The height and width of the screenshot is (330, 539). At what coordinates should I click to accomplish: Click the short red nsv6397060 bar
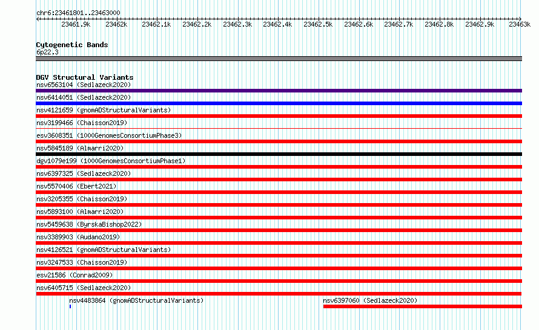pyautogui.click(x=423, y=306)
